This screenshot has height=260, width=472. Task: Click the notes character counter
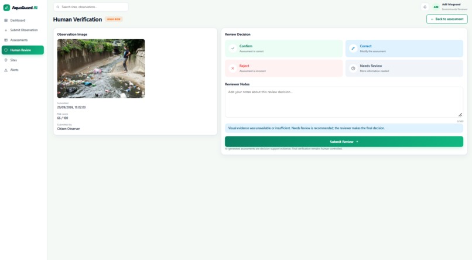[x=460, y=121]
